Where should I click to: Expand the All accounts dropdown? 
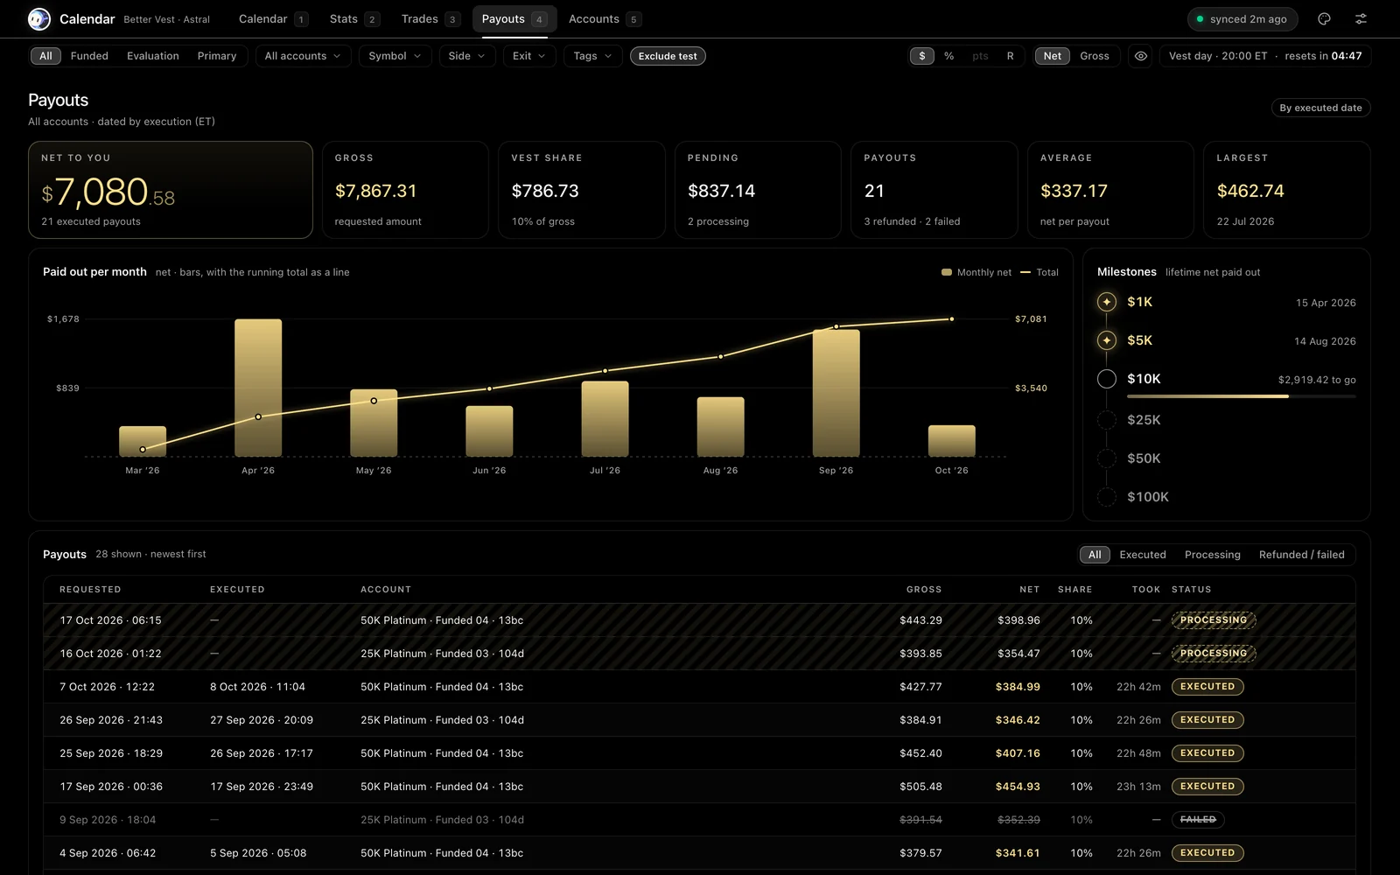303,56
